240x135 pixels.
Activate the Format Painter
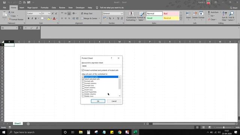click(16, 19)
